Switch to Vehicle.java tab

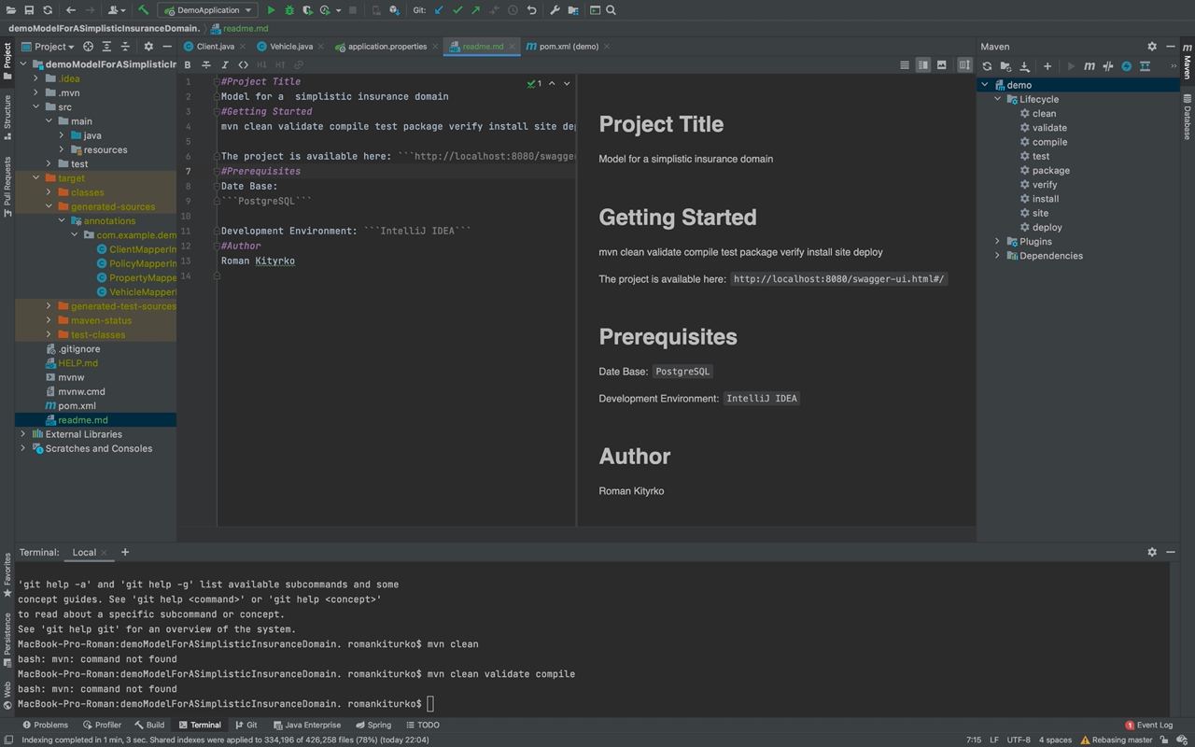pyautogui.click(x=291, y=46)
